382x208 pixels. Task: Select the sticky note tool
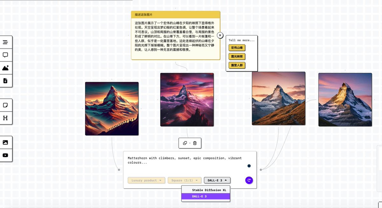[6, 105]
